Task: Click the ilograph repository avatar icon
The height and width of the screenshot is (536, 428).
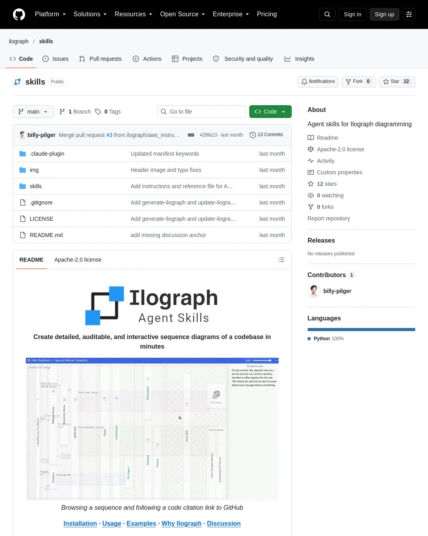Action: tap(17, 82)
